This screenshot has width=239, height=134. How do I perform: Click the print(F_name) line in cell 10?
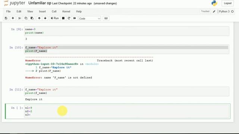tap(36, 51)
